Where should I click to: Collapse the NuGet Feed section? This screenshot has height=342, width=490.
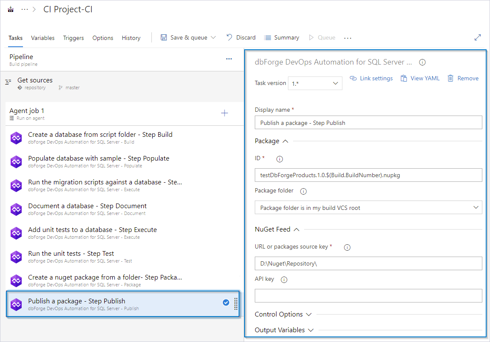277,229
